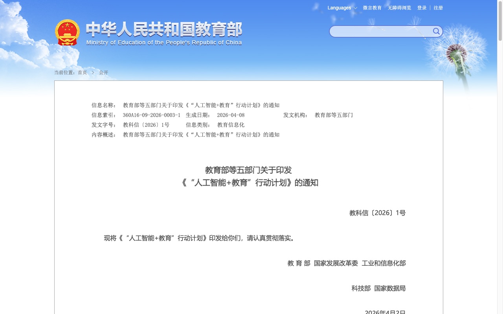Click the 中华人民共和国教育部 site title
The width and height of the screenshot is (503, 314).
click(x=164, y=29)
